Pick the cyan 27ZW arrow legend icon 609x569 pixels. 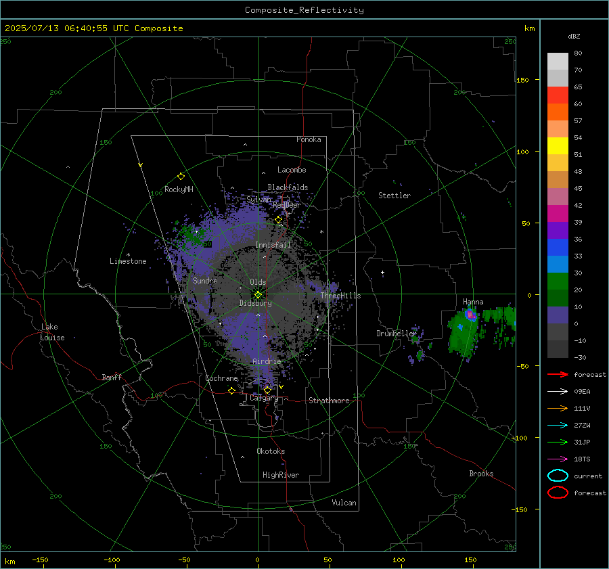click(558, 425)
